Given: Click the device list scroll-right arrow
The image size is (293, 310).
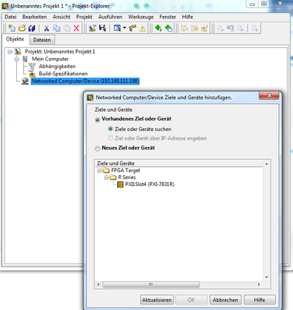Looking at the screenshot, I should [x=259, y=284].
